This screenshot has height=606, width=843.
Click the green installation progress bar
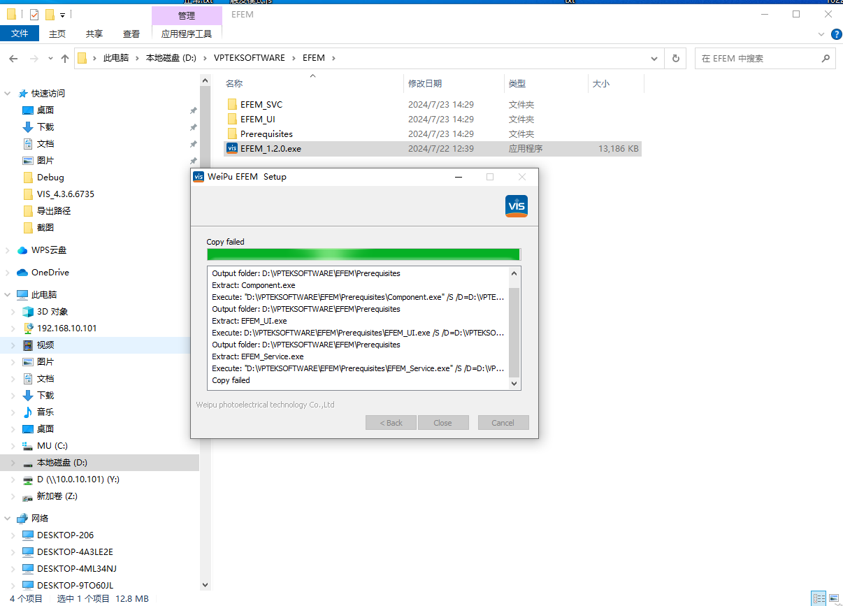coord(363,254)
